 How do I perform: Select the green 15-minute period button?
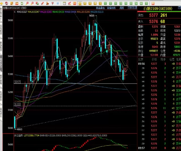pos(121,4)
